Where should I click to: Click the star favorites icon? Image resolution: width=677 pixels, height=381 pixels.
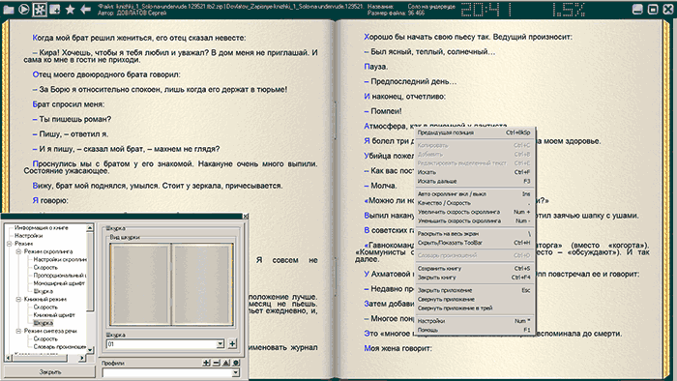point(70,9)
